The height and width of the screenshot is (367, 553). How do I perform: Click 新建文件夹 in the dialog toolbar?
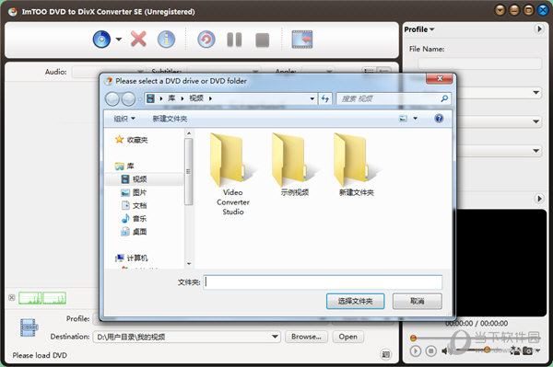pyautogui.click(x=170, y=119)
